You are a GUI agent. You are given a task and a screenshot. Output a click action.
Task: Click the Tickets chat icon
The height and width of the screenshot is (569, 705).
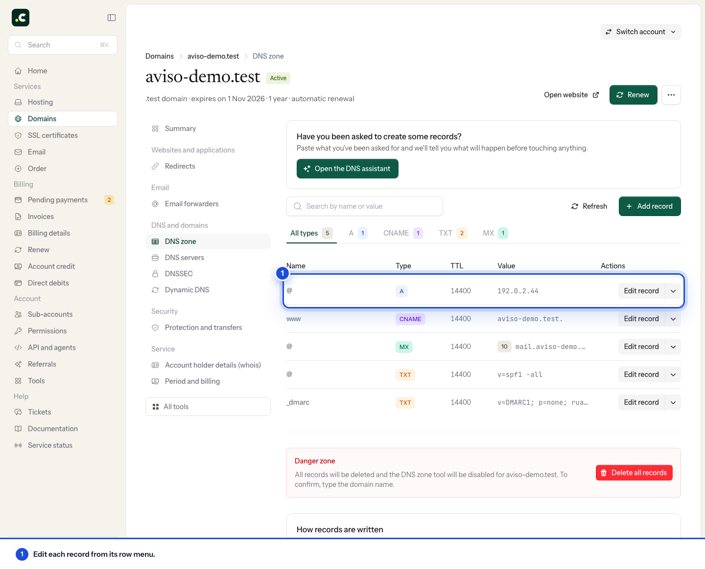(18, 412)
